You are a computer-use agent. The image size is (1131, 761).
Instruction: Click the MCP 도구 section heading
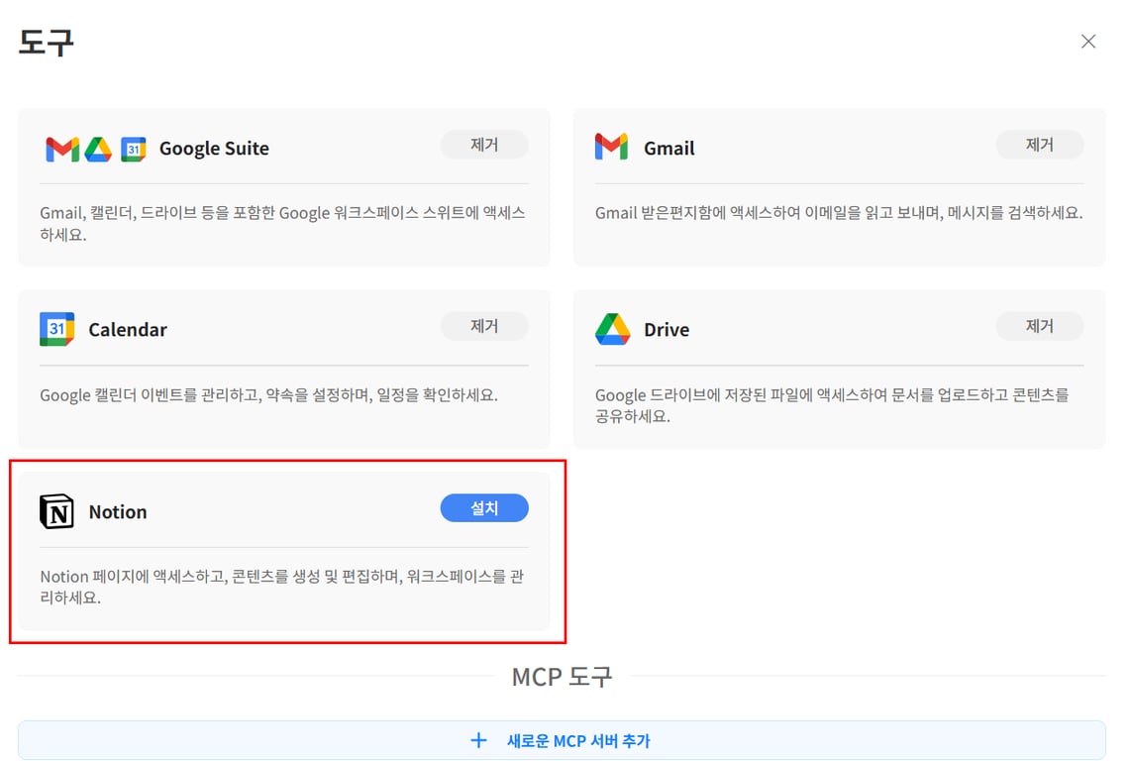pyautogui.click(x=562, y=677)
